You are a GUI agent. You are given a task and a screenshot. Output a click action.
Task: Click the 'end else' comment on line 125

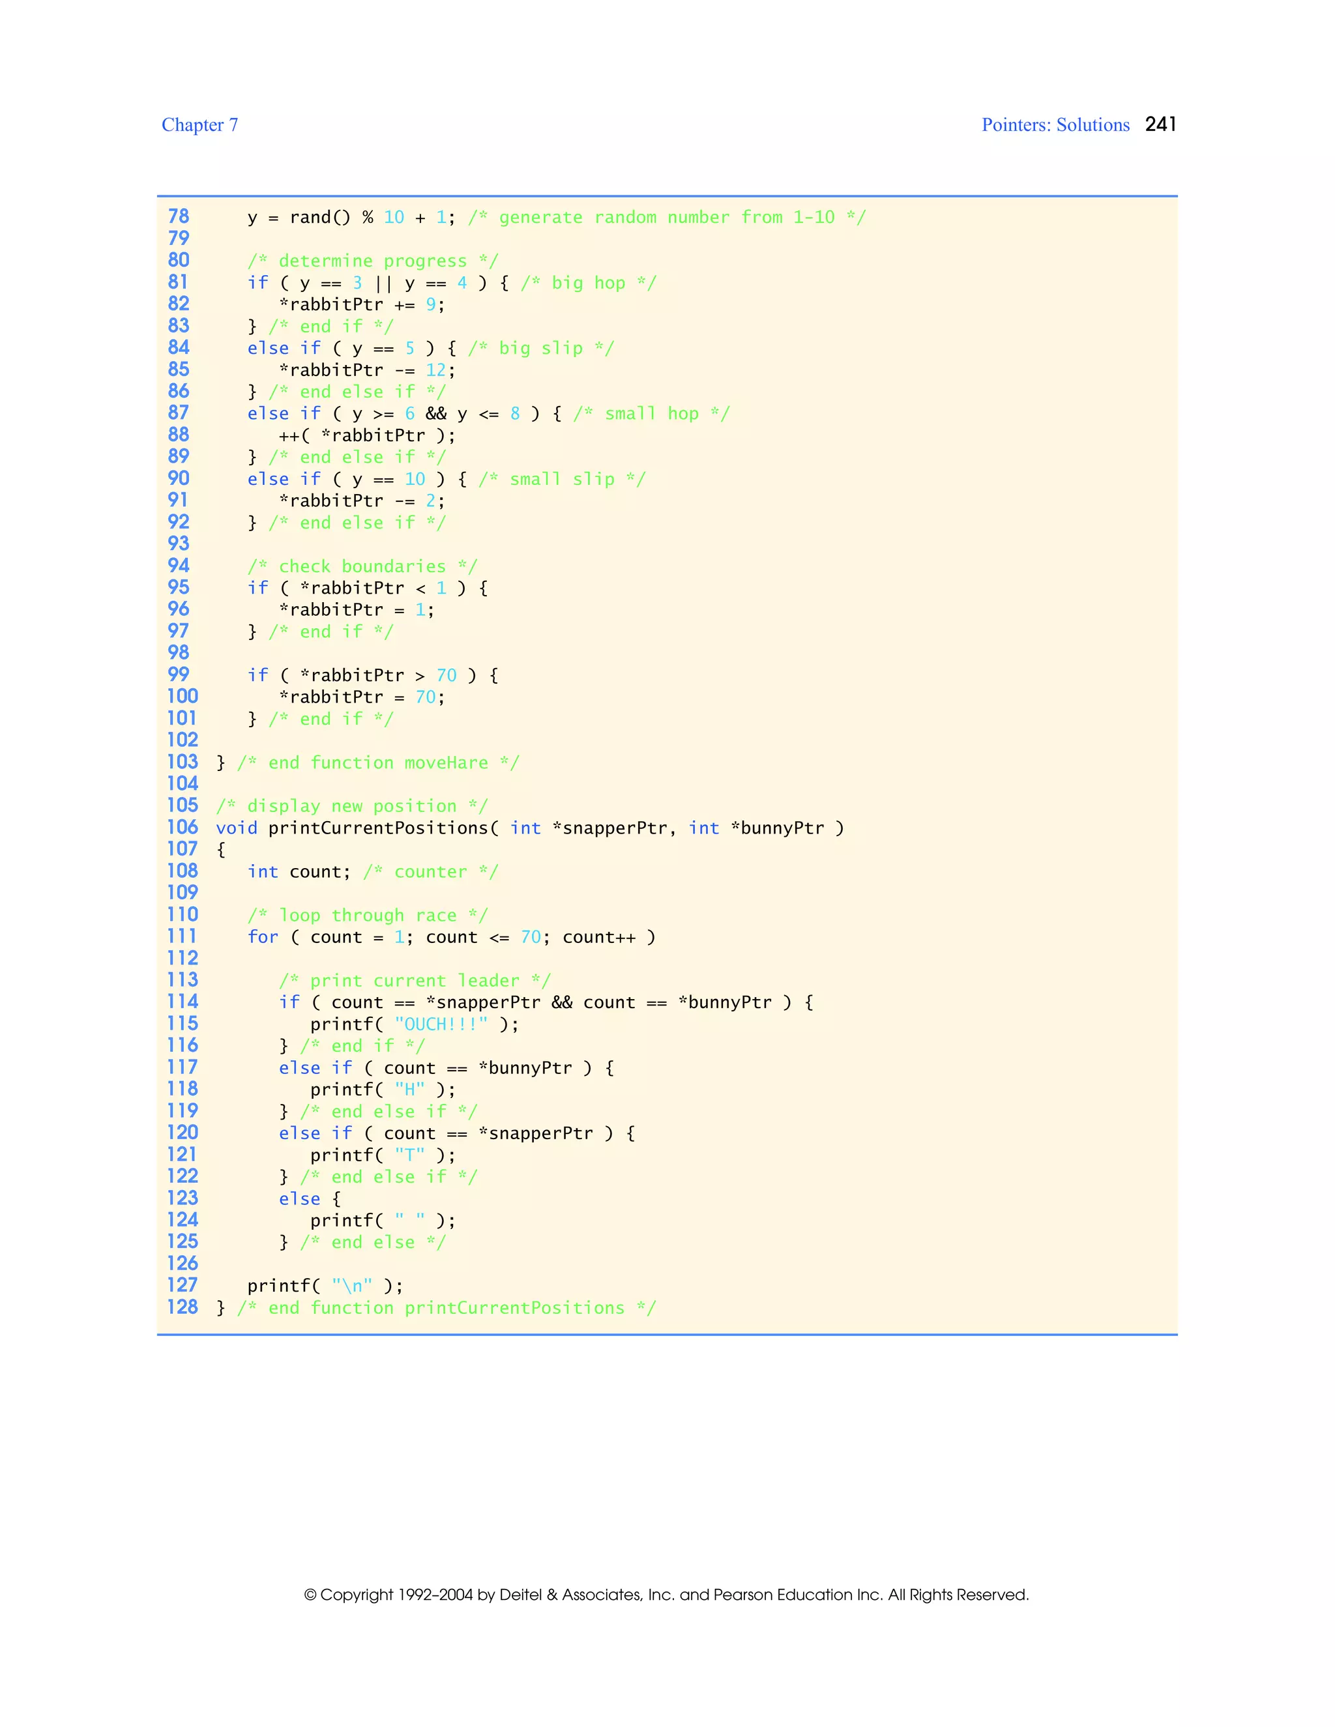point(372,1242)
